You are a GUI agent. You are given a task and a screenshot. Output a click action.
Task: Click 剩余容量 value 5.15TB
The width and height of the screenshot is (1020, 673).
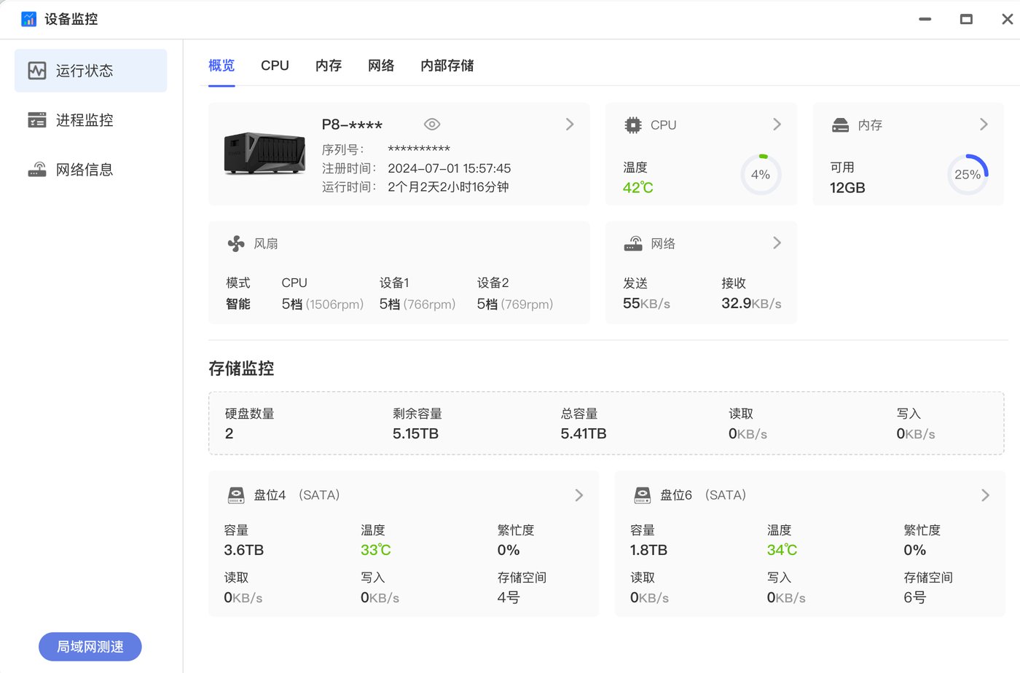[415, 433]
